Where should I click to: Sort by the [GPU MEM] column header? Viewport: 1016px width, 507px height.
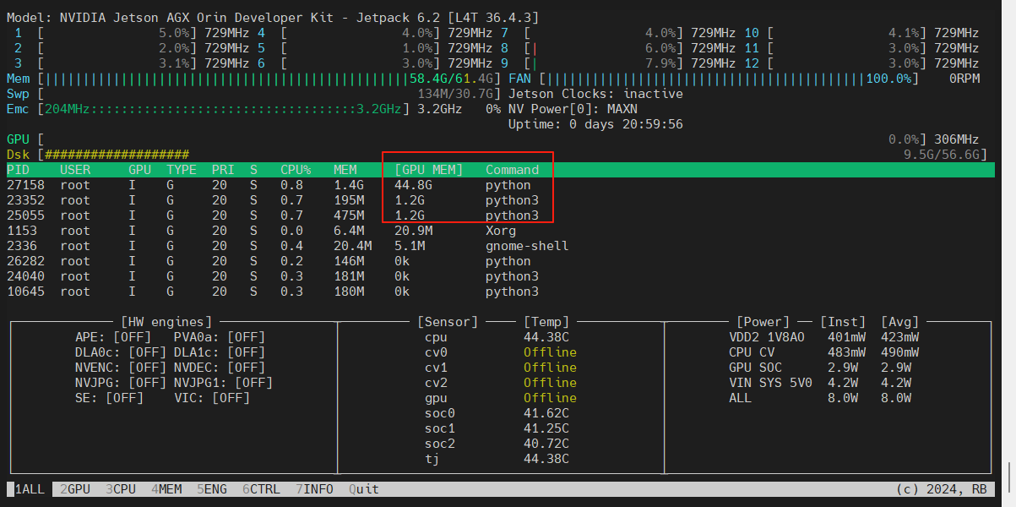tap(429, 170)
